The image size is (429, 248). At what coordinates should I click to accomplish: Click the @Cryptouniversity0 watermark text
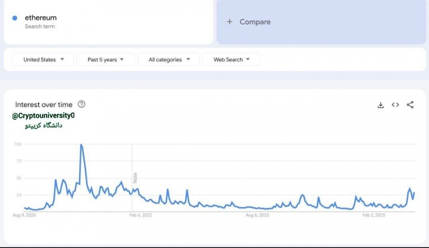[43, 116]
